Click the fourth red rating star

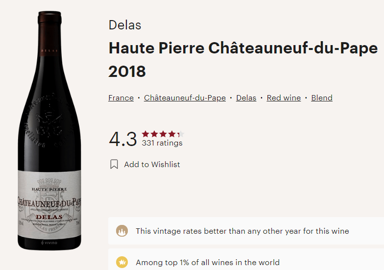pyautogui.click(x=172, y=134)
